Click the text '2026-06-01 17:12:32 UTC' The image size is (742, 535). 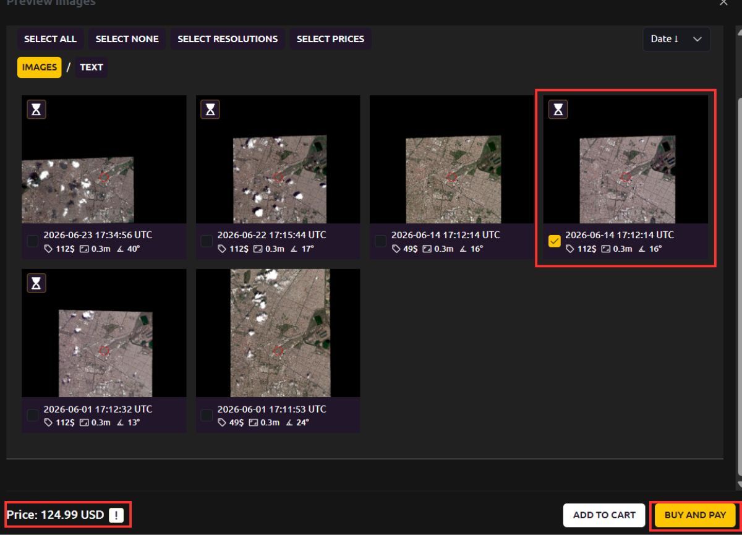coord(98,409)
